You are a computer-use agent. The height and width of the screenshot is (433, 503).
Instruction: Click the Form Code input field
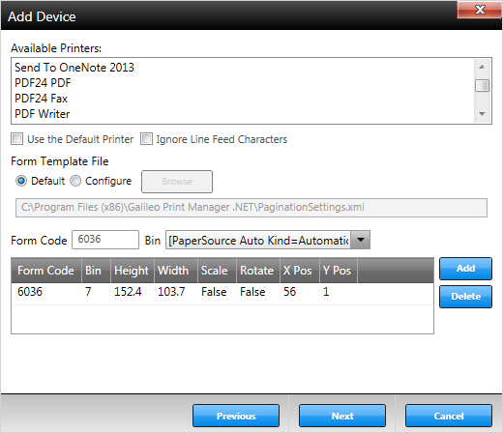[x=105, y=240]
